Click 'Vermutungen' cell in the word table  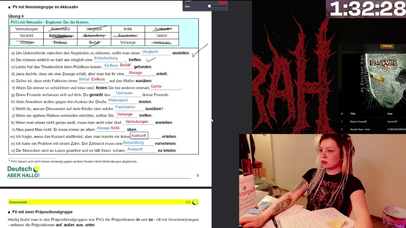click(27, 29)
